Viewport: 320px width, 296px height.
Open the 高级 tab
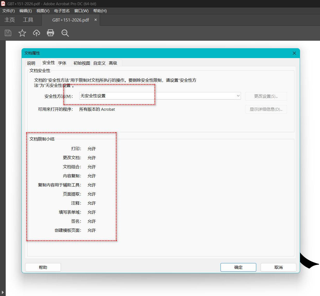tap(113, 63)
